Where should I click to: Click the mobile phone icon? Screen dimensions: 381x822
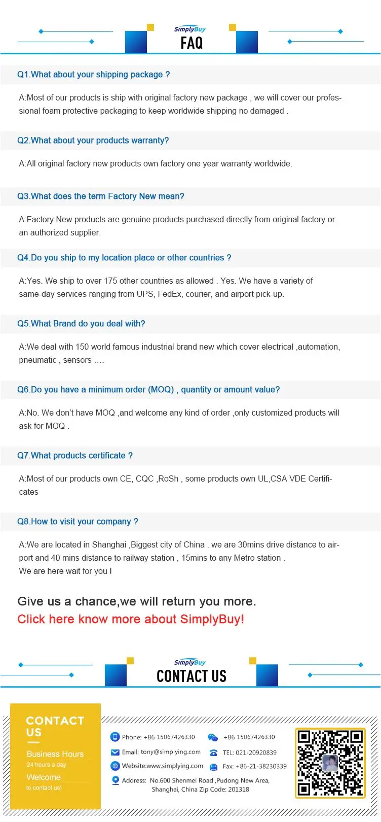tap(115, 737)
